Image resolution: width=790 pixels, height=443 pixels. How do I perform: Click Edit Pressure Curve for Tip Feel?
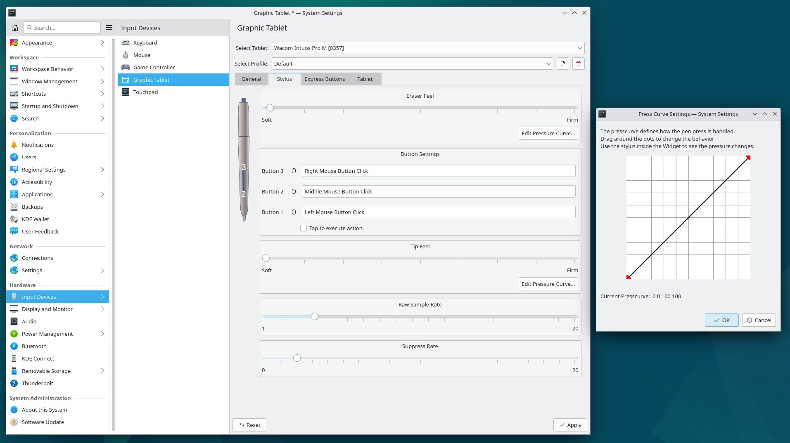[x=548, y=284]
